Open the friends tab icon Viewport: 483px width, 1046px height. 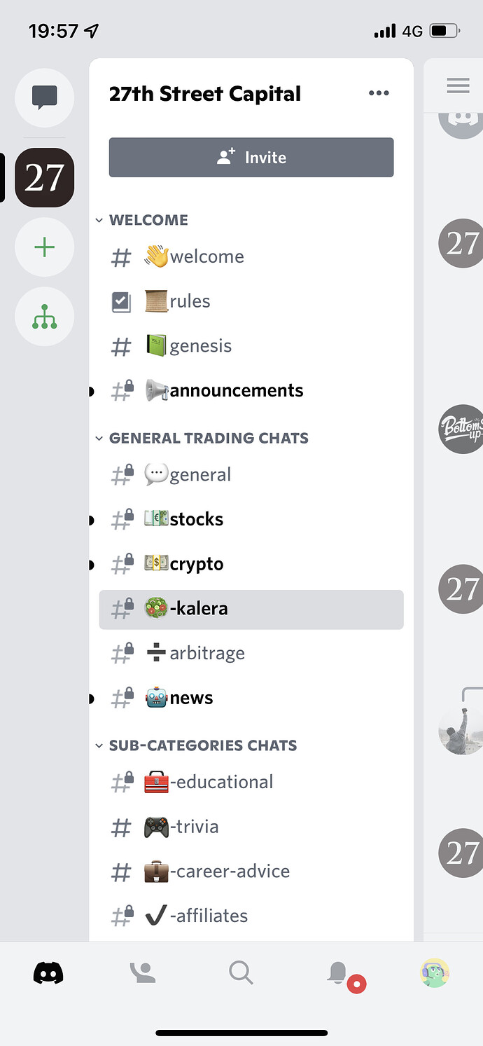pos(143,972)
